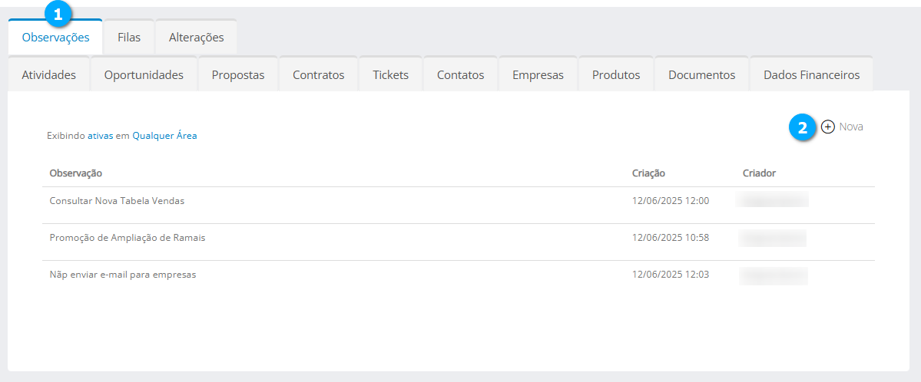Open the 'Qualquer Área' filter link
Viewport: 921px width, 382px height.
point(164,136)
